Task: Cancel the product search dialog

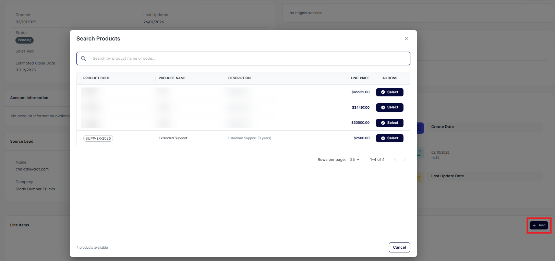Action: click(399, 247)
